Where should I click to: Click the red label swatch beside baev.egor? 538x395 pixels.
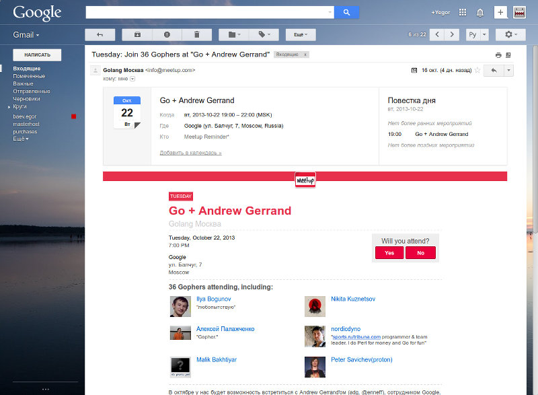point(74,116)
